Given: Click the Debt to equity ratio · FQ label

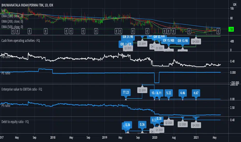Looking at the screenshot, I should click(x=15, y=122).
